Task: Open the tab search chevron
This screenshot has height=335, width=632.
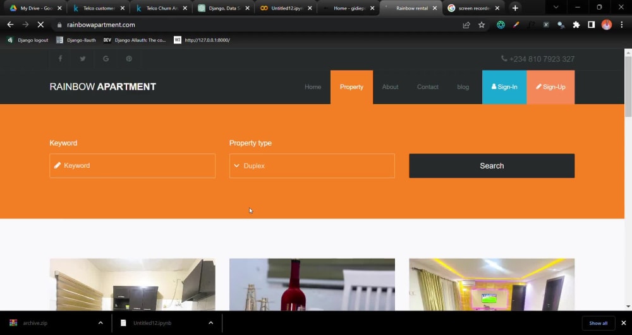Action: point(556,7)
